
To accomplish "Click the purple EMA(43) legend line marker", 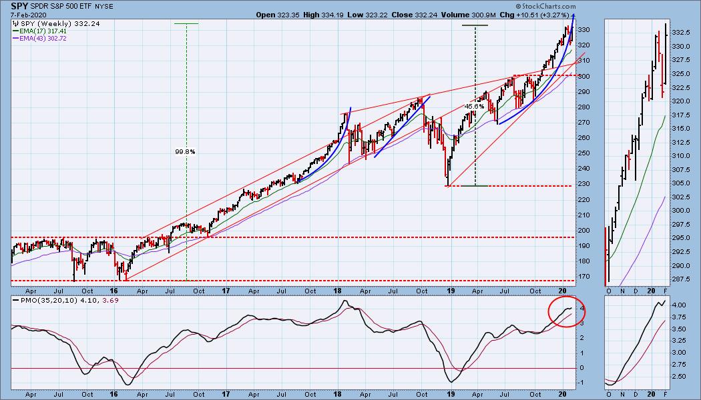I will [15, 39].
